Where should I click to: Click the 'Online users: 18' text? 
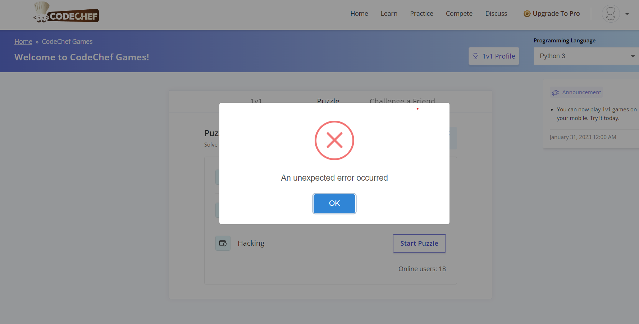click(422, 269)
